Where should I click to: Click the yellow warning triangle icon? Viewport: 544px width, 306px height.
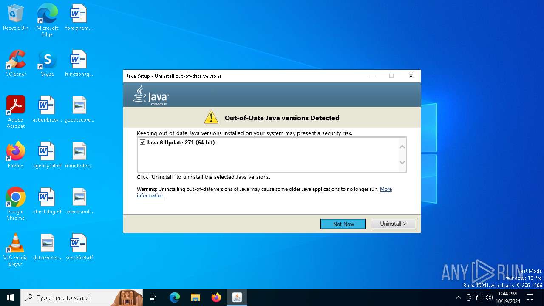click(x=211, y=117)
